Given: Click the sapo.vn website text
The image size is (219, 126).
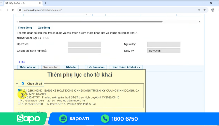Looking at the screenshot, I should (x=79, y=118).
